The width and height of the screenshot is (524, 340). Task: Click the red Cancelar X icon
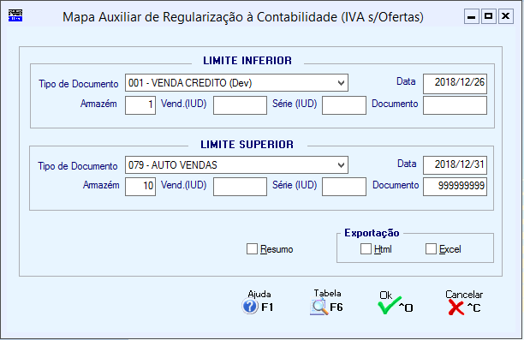(456, 307)
